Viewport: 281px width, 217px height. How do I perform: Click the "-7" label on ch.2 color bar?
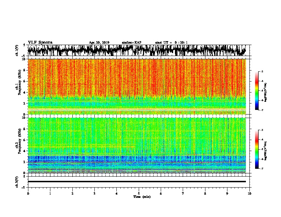point(262,169)
